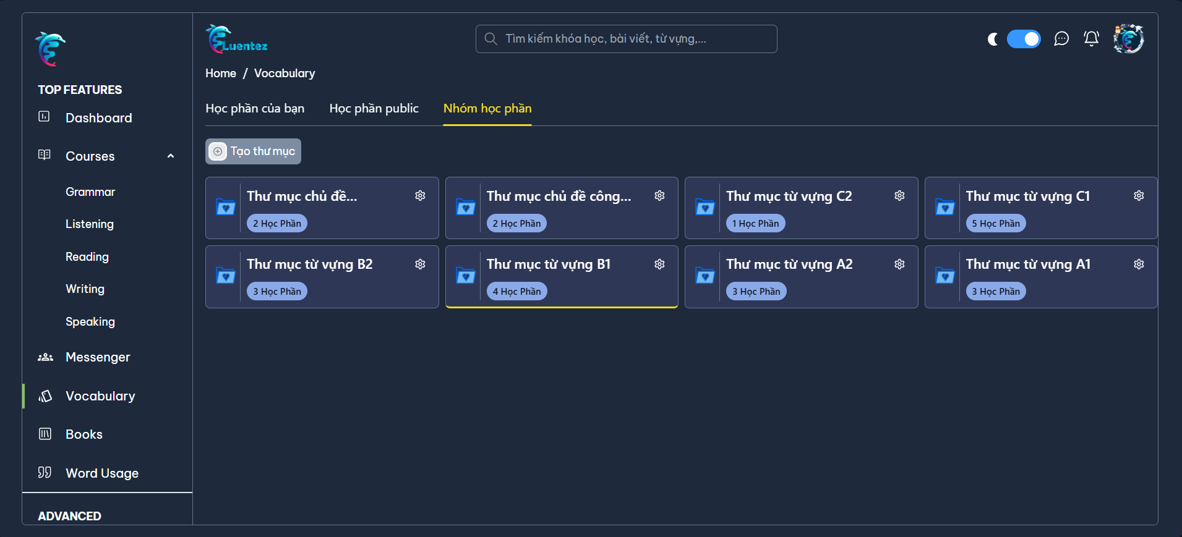
Task: Go to Home breadcrumb link
Action: pos(221,74)
